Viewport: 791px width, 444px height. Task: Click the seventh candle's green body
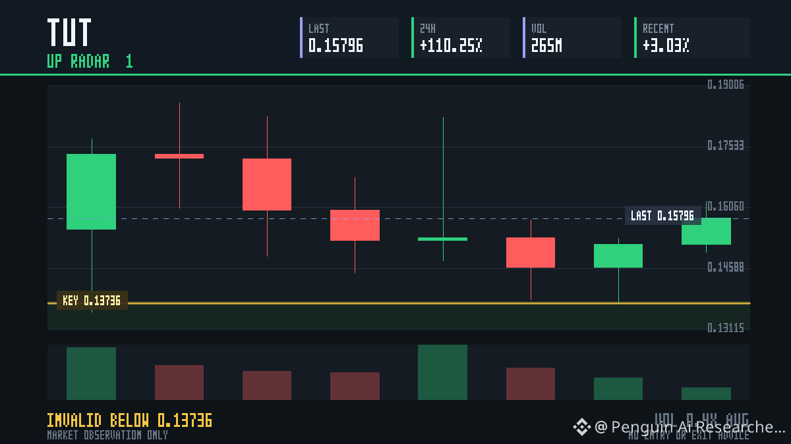coord(618,256)
